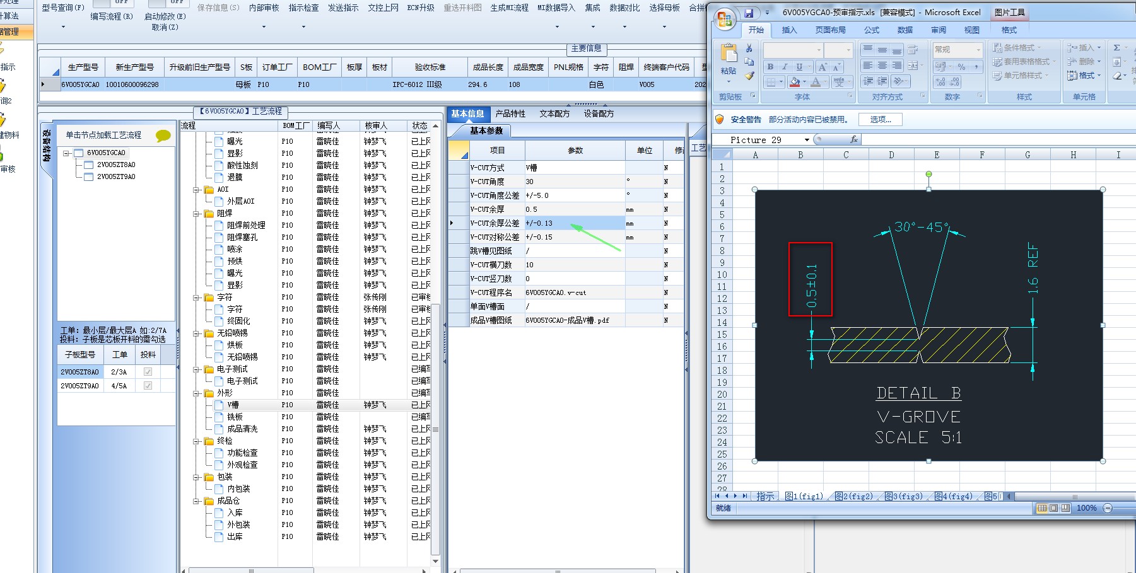This screenshot has width=1136, height=573.
Task: Open the 产品特性 tab
Action: (510, 114)
